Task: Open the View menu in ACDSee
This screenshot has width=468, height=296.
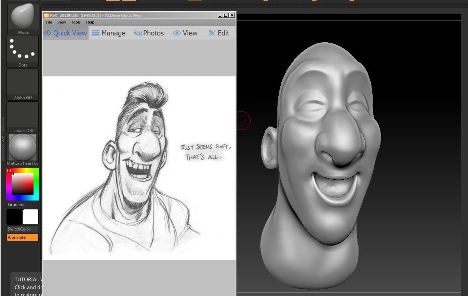Action: [62, 22]
